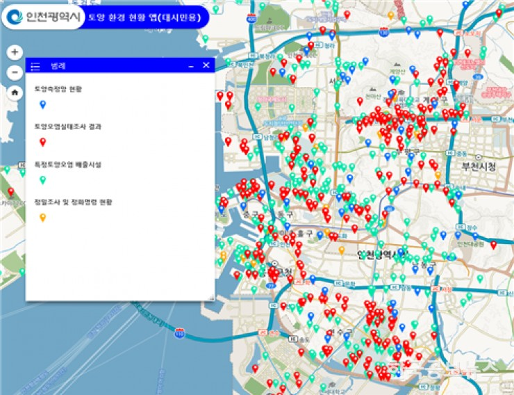514x395 pixels.
Task: Click the red marker symbol in the legend
Action: 42,142
